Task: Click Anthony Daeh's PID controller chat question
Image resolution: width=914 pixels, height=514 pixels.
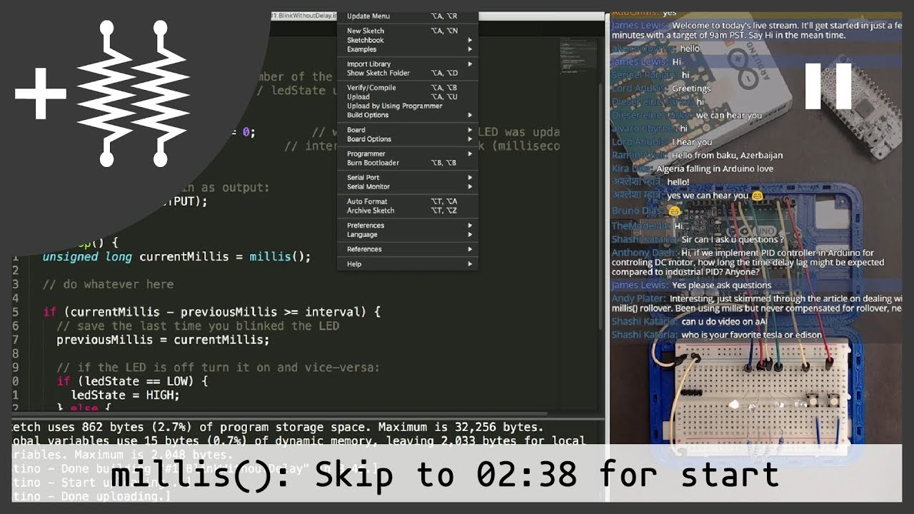Action: click(748, 262)
